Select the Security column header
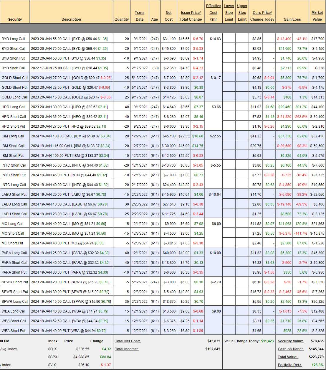Image resolution: width=326 pixels, height=370 pixels. (15, 19)
